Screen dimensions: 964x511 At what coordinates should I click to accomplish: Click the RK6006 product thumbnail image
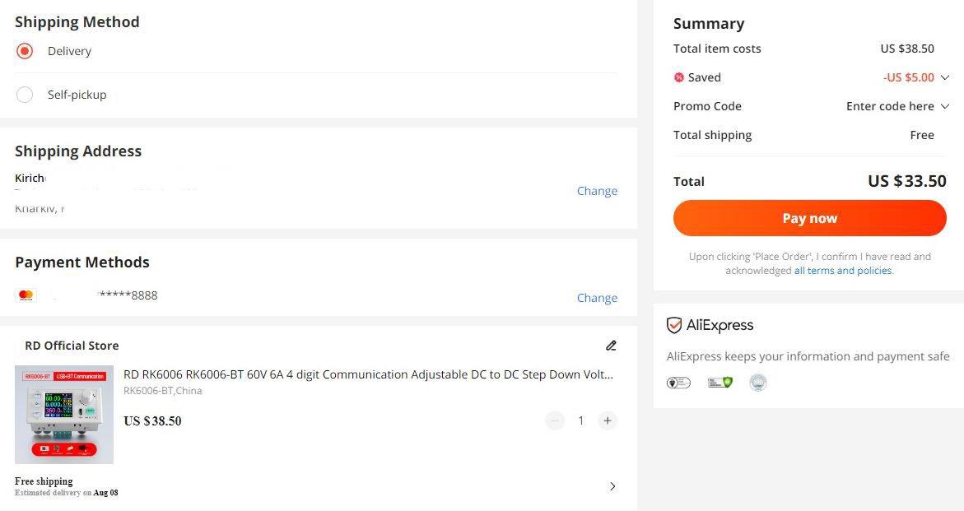[x=64, y=415]
